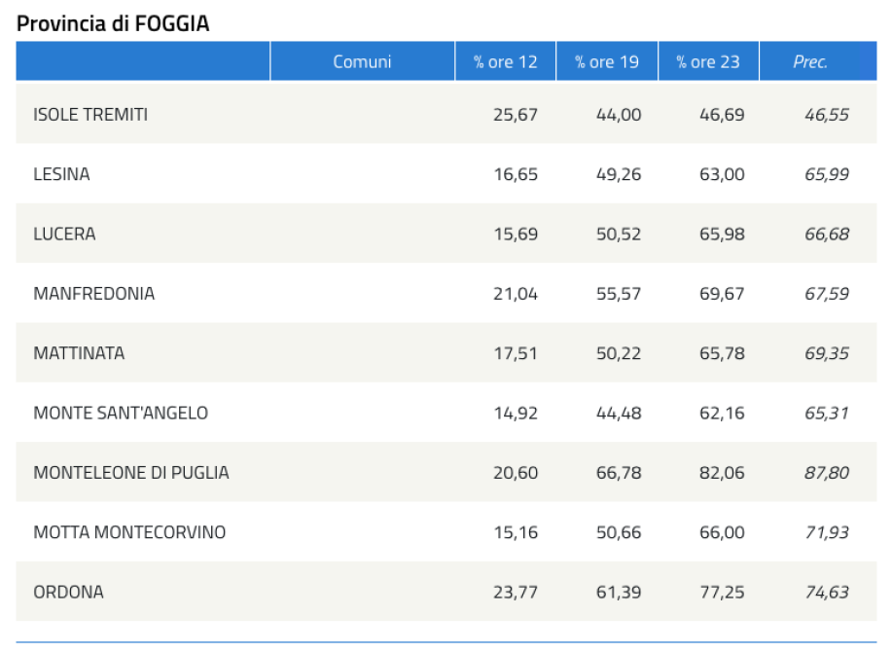Image resolution: width=892 pixels, height=652 pixels.
Task: Open the LUCERA municipality row
Action: coord(446,234)
